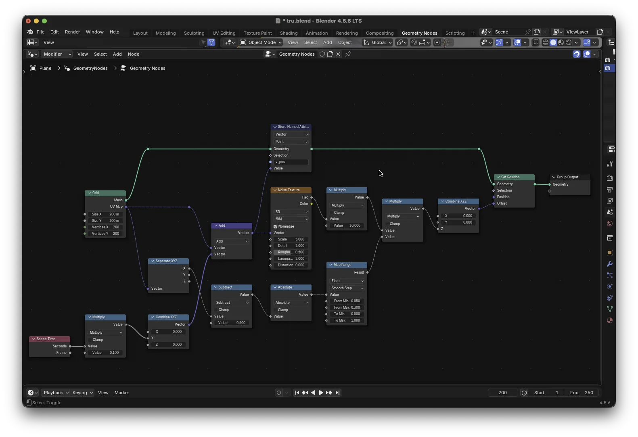The height and width of the screenshot is (437, 638).
Task: Click the v_pos name field
Action: pyautogui.click(x=291, y=162)
